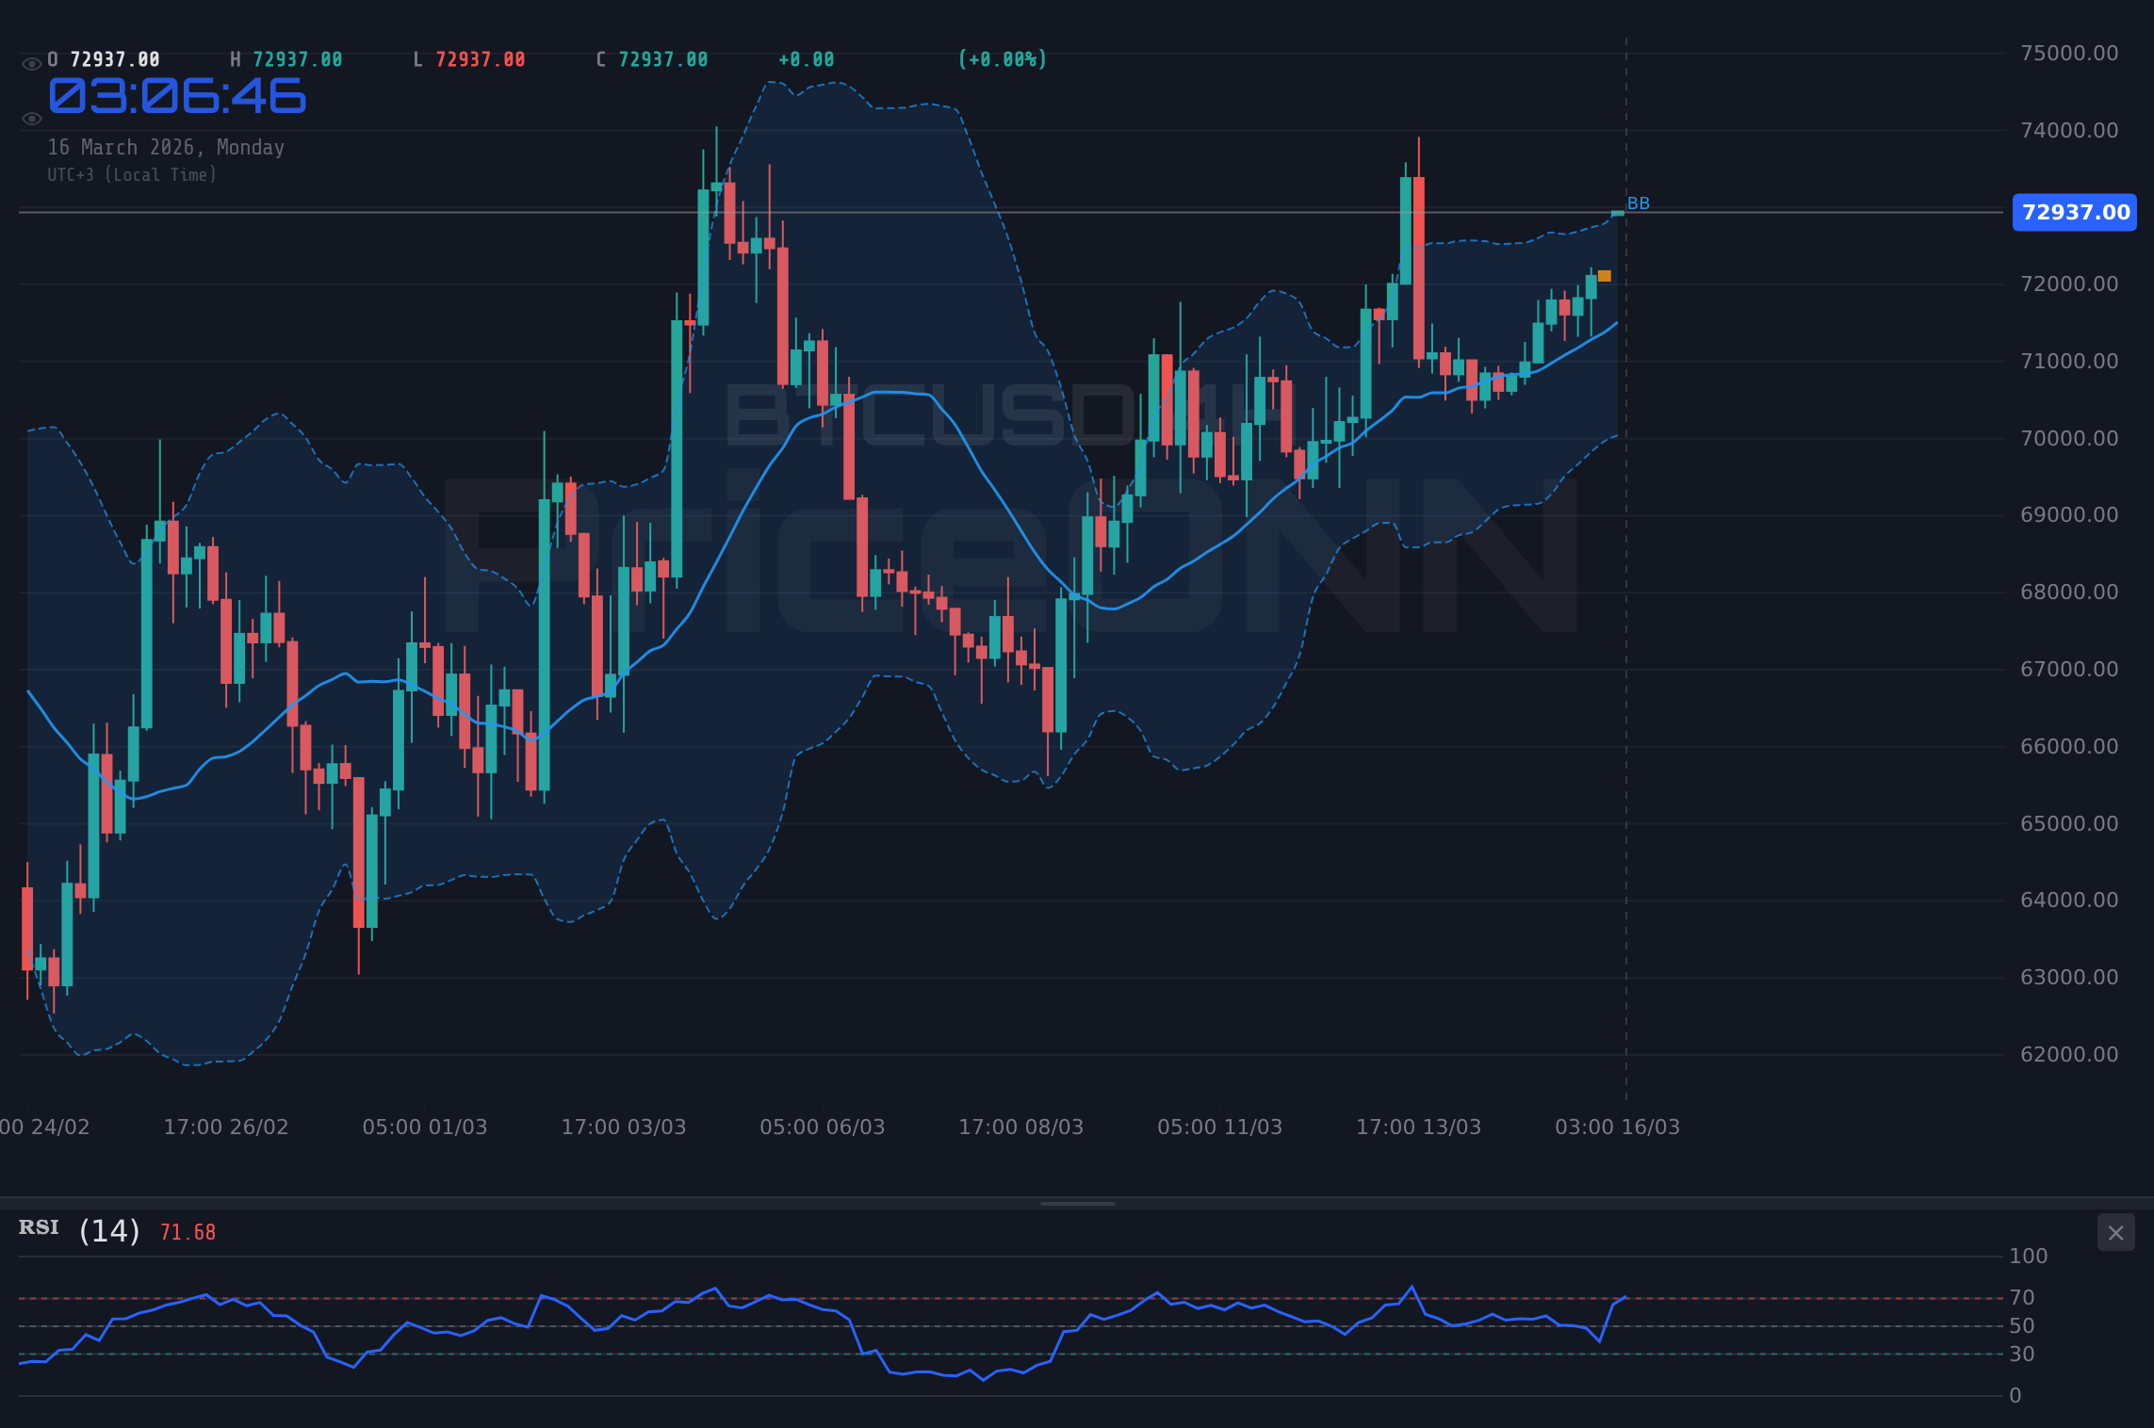Click the percentage change (+0.00%) readout
This screenshot has height=1428, width=2154.
pos(1001,58)
